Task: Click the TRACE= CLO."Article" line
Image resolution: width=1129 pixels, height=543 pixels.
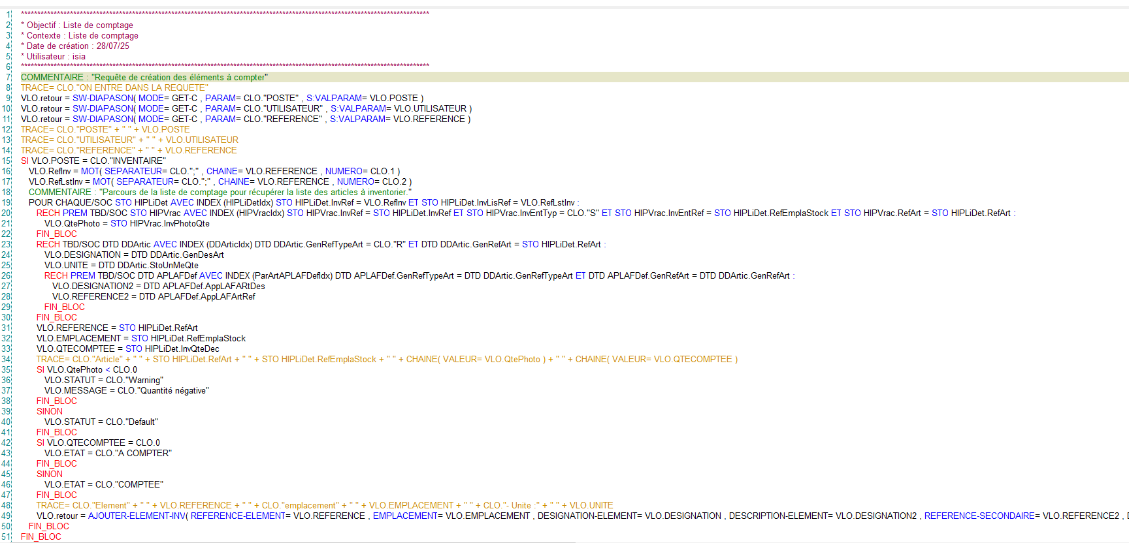Action: tap(387, 359)
